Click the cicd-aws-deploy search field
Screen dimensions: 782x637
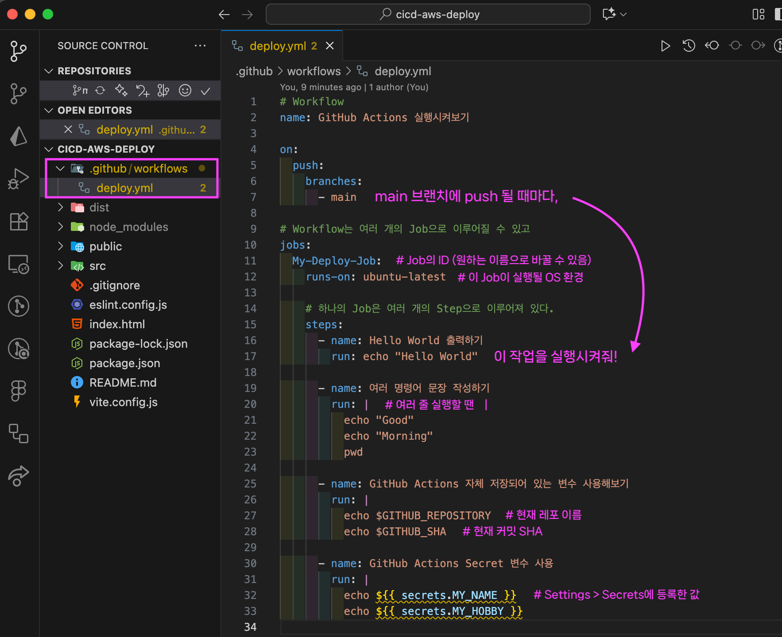pos(428,14)
